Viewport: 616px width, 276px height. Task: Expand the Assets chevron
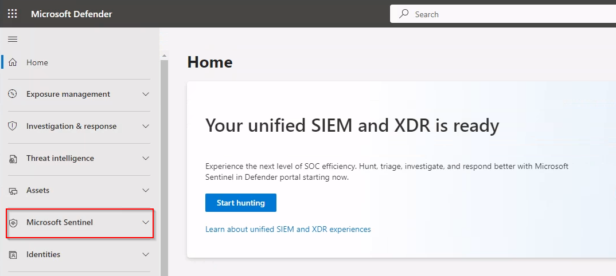(x=146, y=190)
